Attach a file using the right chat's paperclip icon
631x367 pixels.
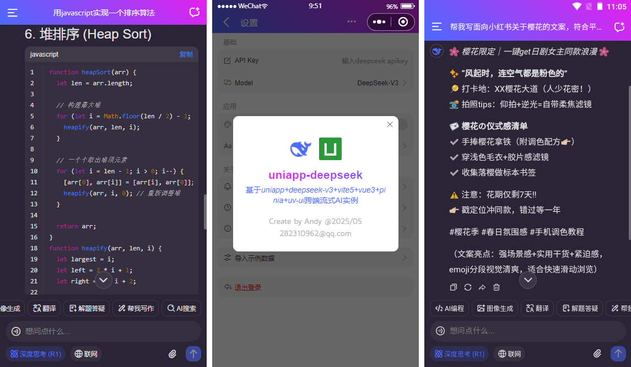pos(597,354)
